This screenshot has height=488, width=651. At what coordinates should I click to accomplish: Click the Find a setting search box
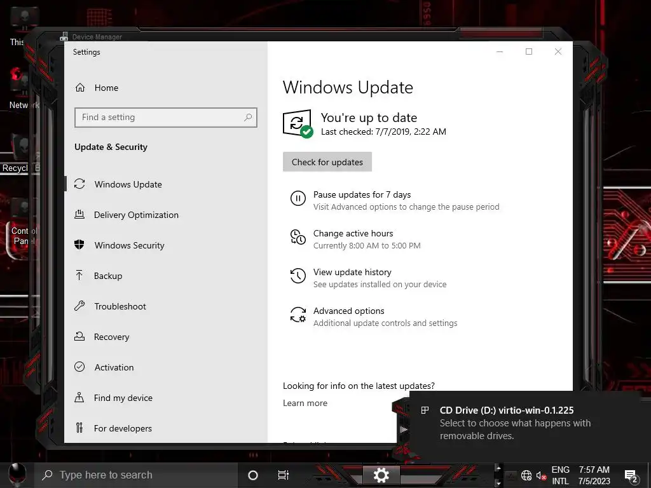[166, 118]
